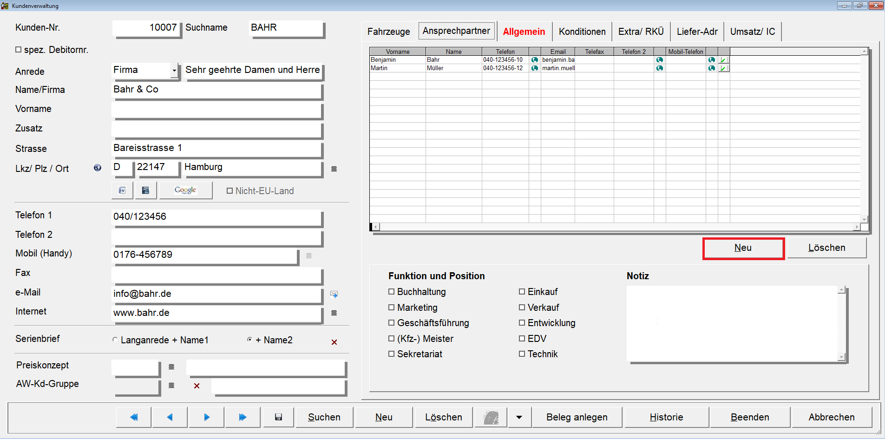Open the Extra/ RKÜ tab
Viewport: 885px width, 439px height.
click(641, 32)
